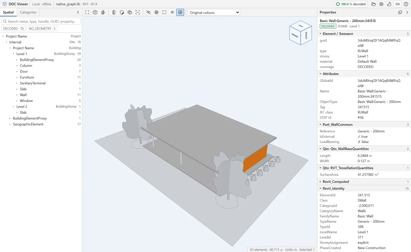
Task: Toggle the highlighted grid view button
Action: point(180,12)
